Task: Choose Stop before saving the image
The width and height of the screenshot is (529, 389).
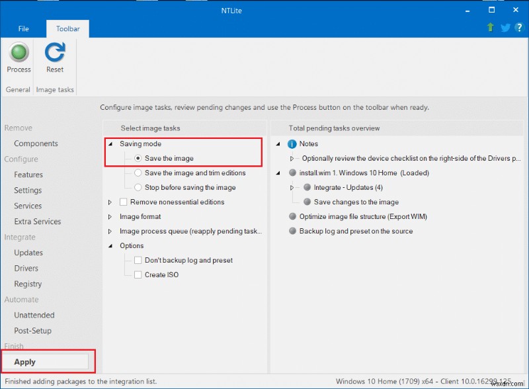Action: 138,187
